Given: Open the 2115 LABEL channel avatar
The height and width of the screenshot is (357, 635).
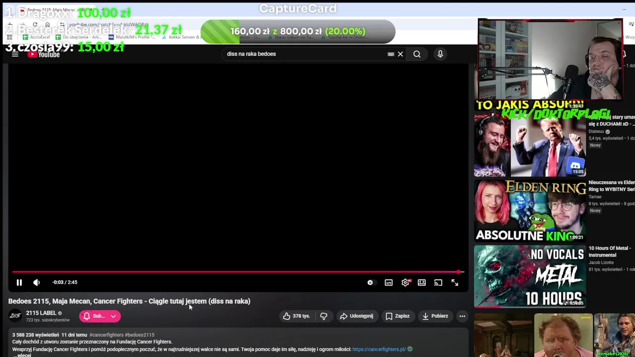Looking at the screenshot, I should [x=15, y=316].
